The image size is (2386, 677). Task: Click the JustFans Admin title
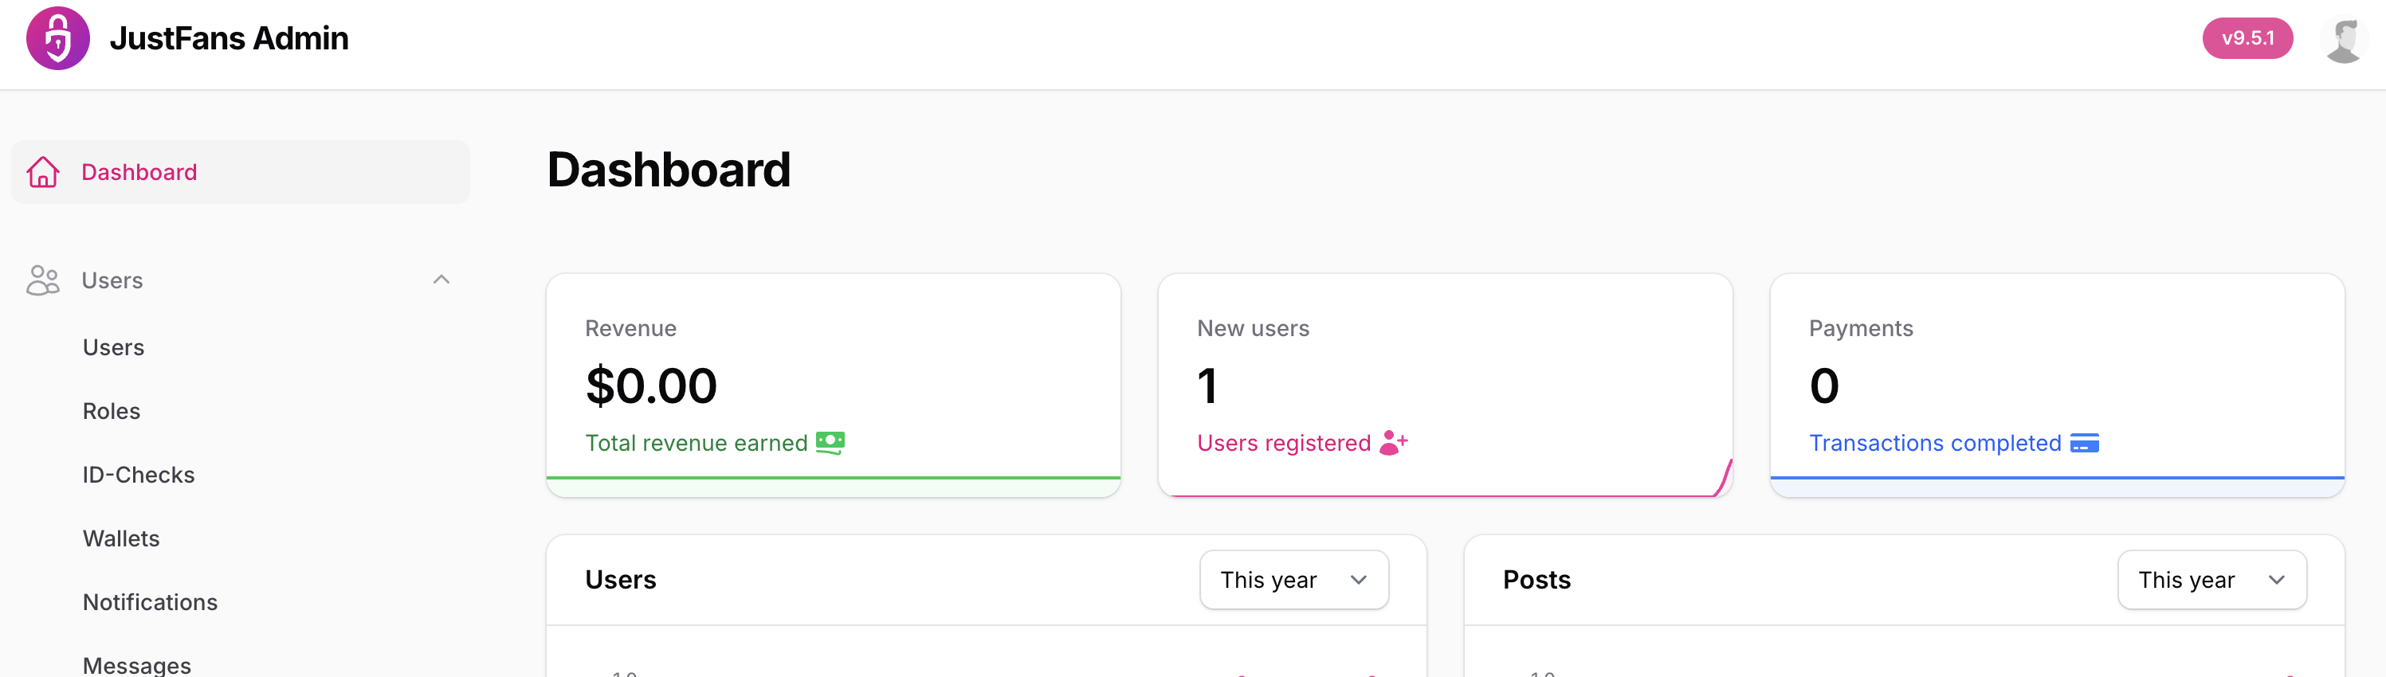[229, 39]
